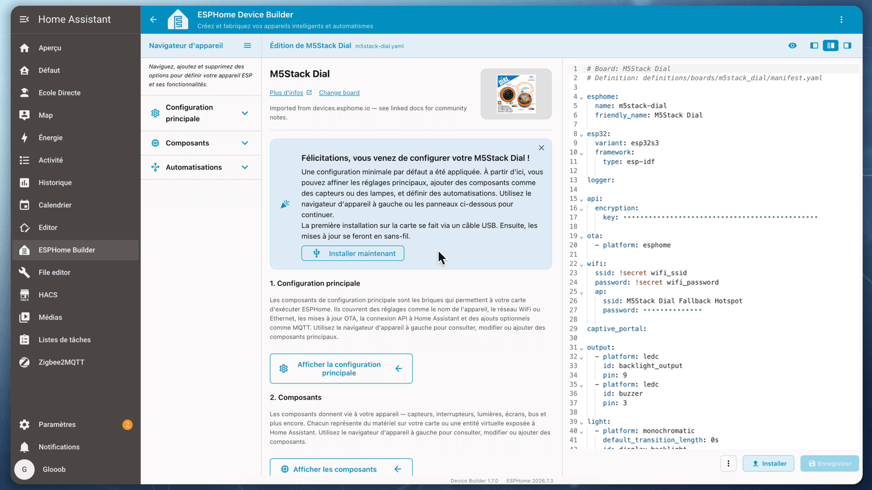872x490 pixels.
Task: Fold the api block at line 15
Action: pyautogui.click(x=582, y=199)
